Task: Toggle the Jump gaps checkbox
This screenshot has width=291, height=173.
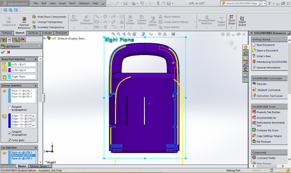Action: click(10, 140)
